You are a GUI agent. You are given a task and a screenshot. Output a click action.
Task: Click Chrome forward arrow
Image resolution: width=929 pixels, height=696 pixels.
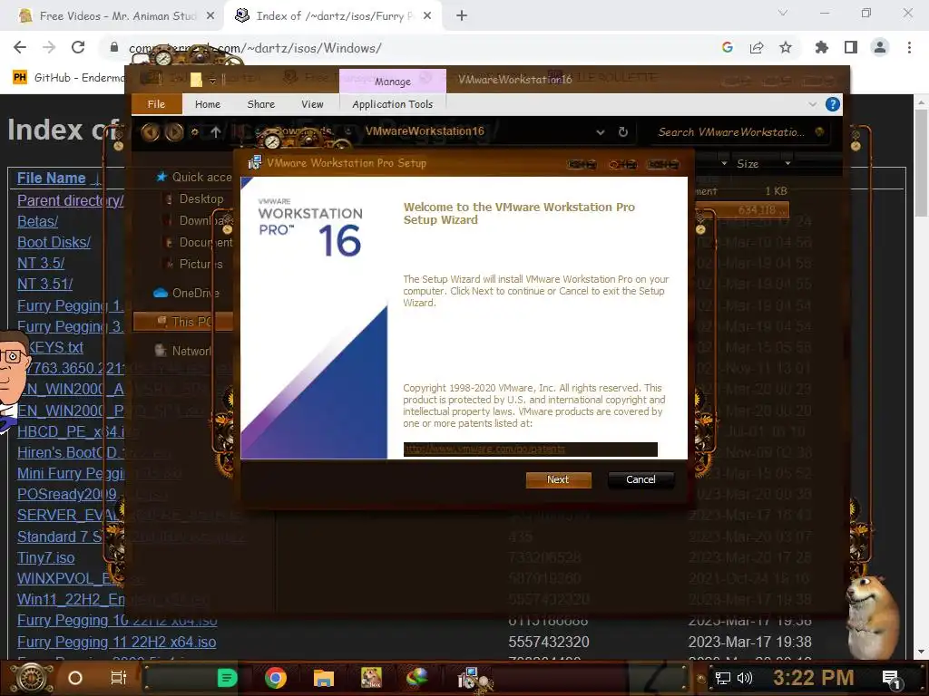[49, 47]
